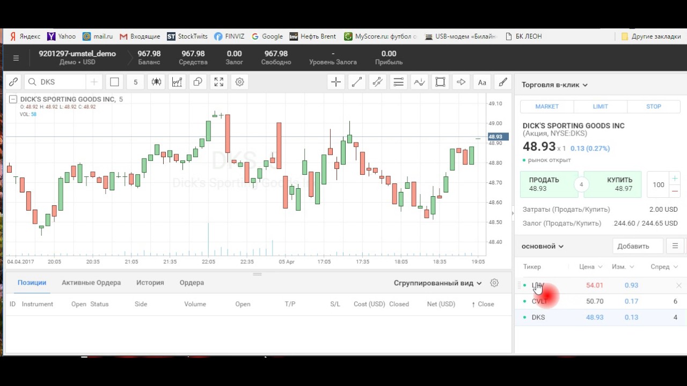Select the wave pattern drawing tool
Viewport: 687px width, 386px height.
pyautogui.click(x=419, y=82)
